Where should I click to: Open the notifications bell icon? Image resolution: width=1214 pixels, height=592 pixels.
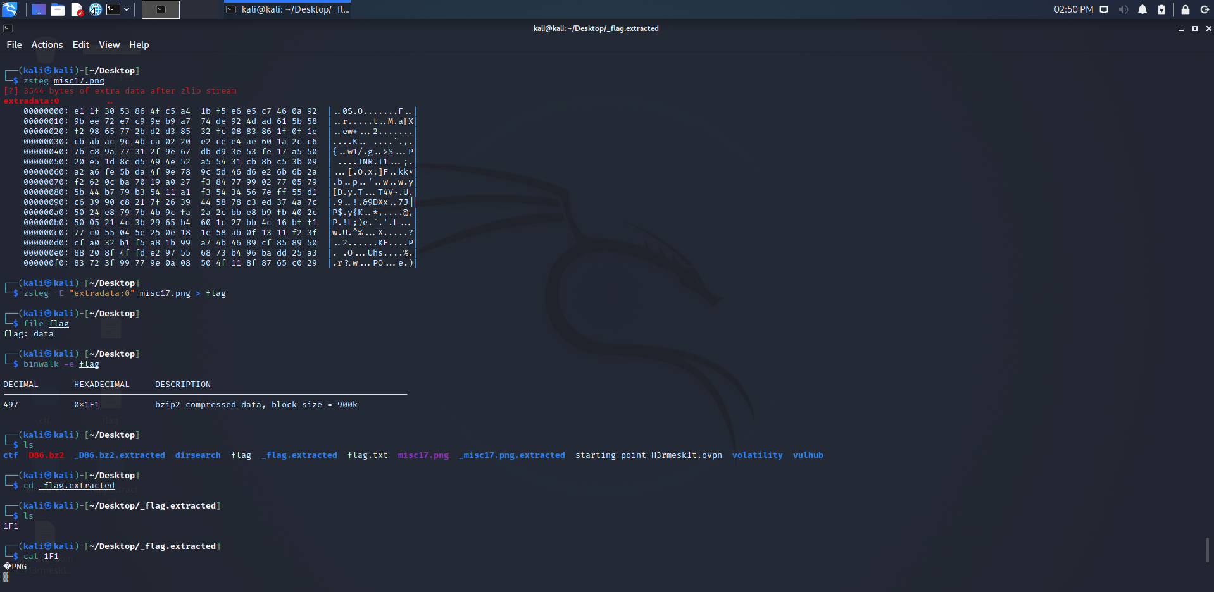tap(1142, 9)
